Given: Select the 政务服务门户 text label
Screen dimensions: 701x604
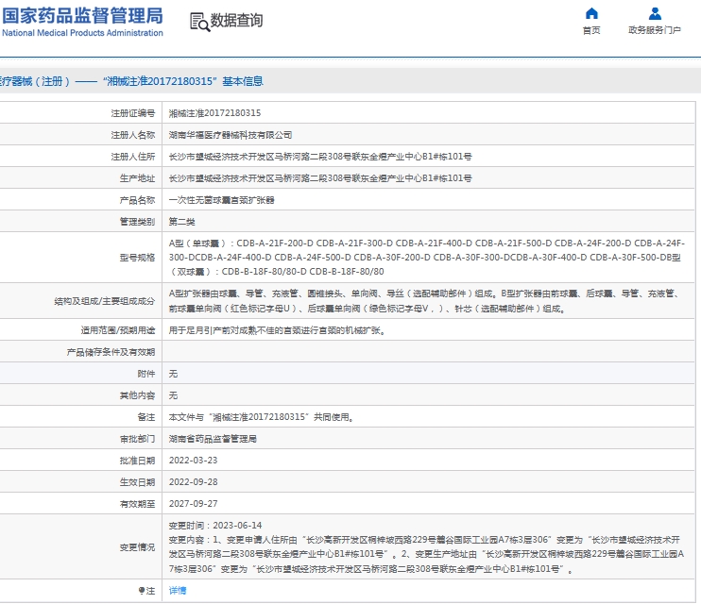Looking at the screenshot, I should (655, 30).
